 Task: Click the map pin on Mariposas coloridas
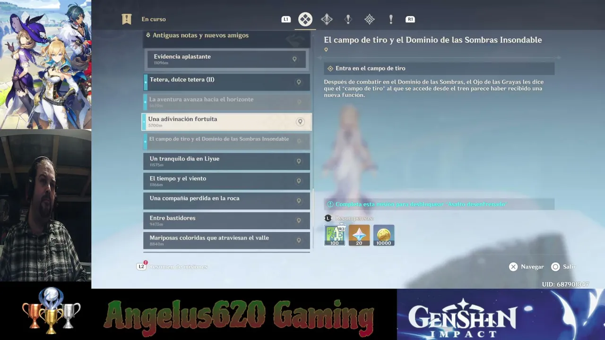[x=299, y=241]
